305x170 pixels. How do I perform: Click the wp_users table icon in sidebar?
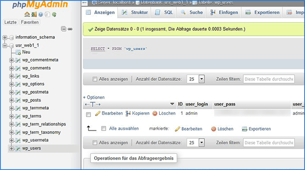(18, 149)
